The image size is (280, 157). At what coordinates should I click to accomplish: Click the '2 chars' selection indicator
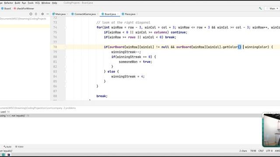coord(243,151)
